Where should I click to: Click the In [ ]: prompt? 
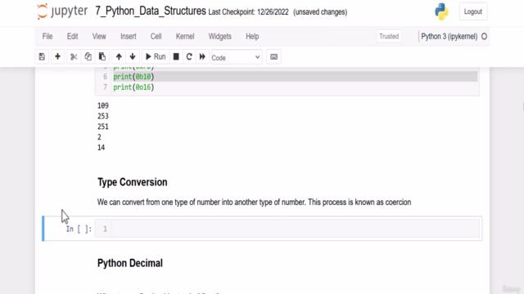coord(79,229)
